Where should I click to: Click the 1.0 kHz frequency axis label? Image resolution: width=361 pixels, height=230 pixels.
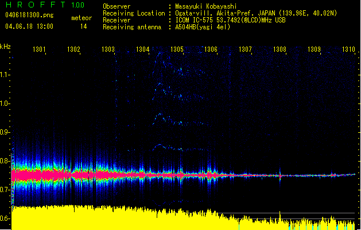click(5, 103)
